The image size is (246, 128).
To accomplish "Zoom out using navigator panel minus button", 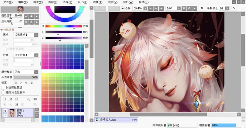I will click(x=26, y=16).
